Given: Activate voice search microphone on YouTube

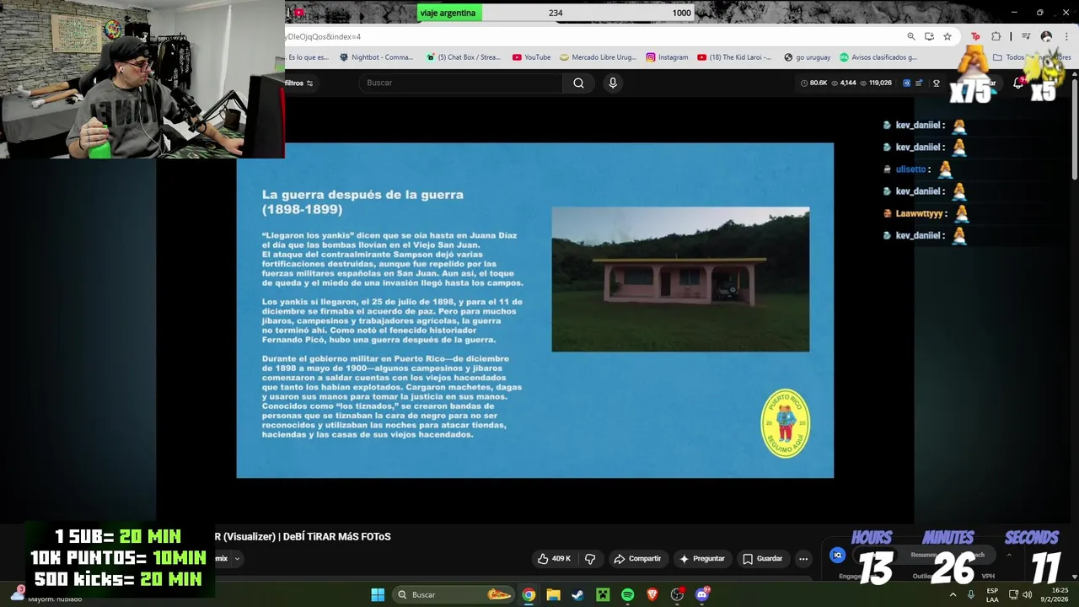Looking at the screenshot, I should pos(613,83).
